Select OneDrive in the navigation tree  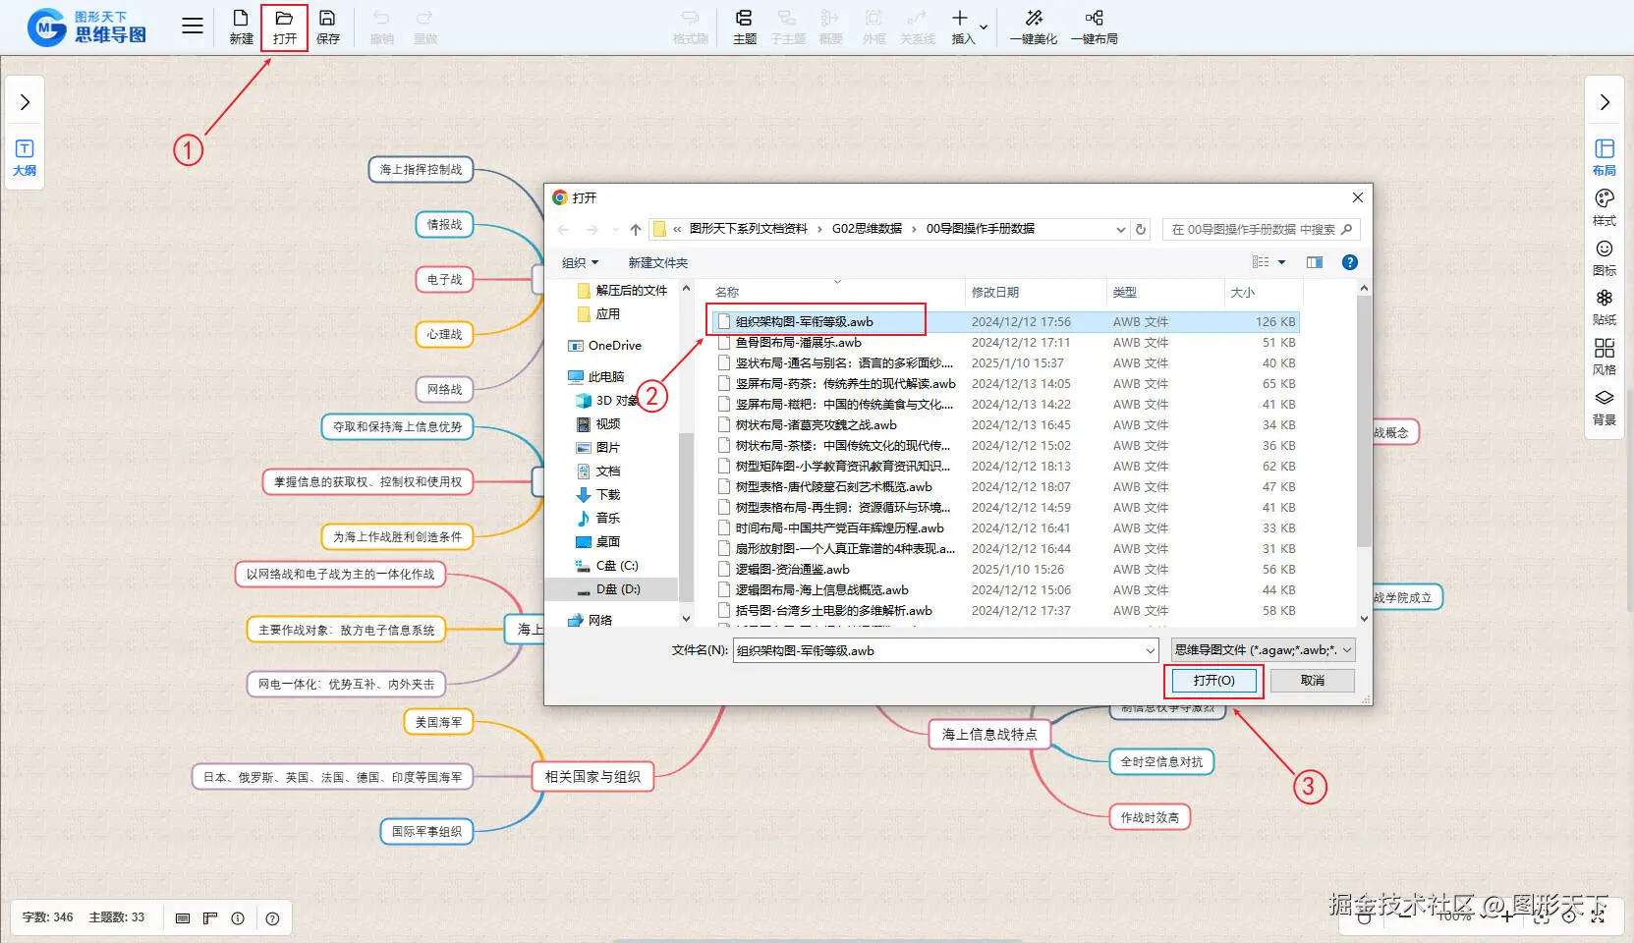coord(604,346)
